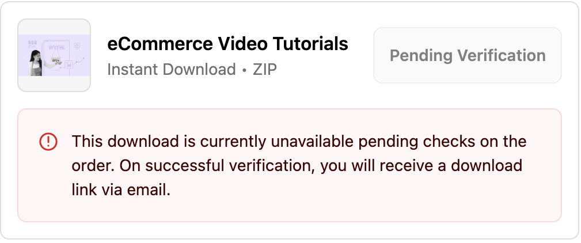Click the red exclamation warning icon
The height and width of the screenshot is (243, 581).
(48, 141)
